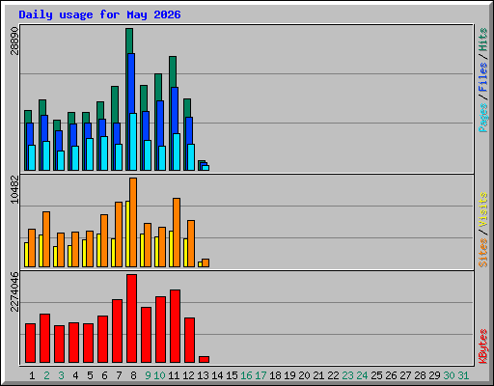Image resolution: width=494 pixels, height=386 pixels.
Task: Click the Visits legend label
Action: (483, 209)
